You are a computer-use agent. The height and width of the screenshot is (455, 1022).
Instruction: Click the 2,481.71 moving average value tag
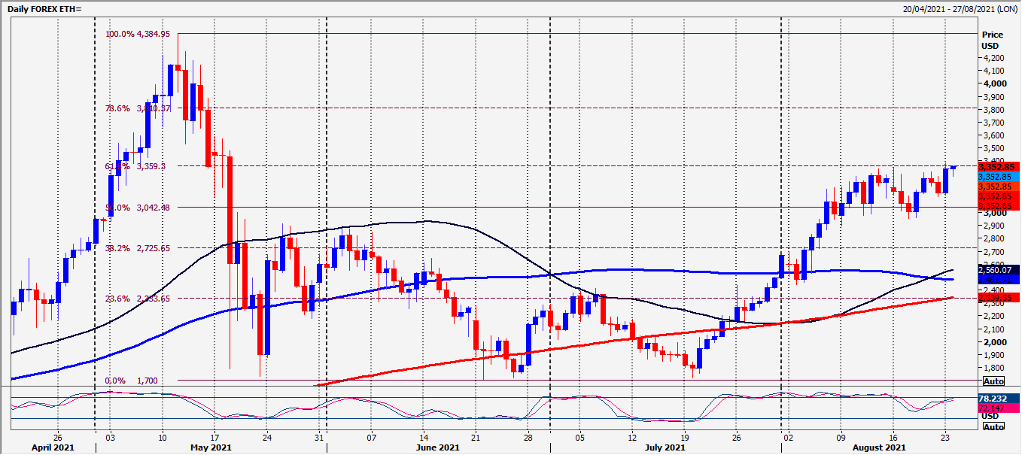pyautogui.click(x=999, y=280)
